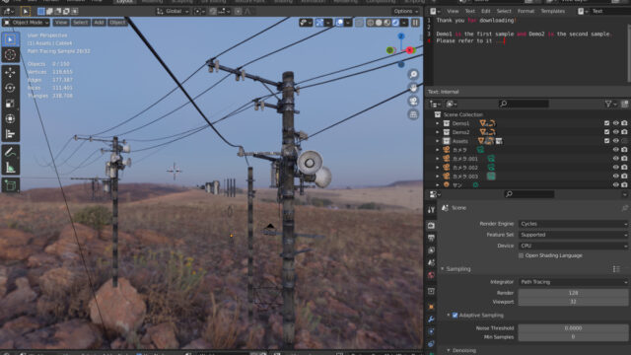Toggle camera view icon in viewport
The width and height of the screenshot is (631, 355).
point(413,101)
